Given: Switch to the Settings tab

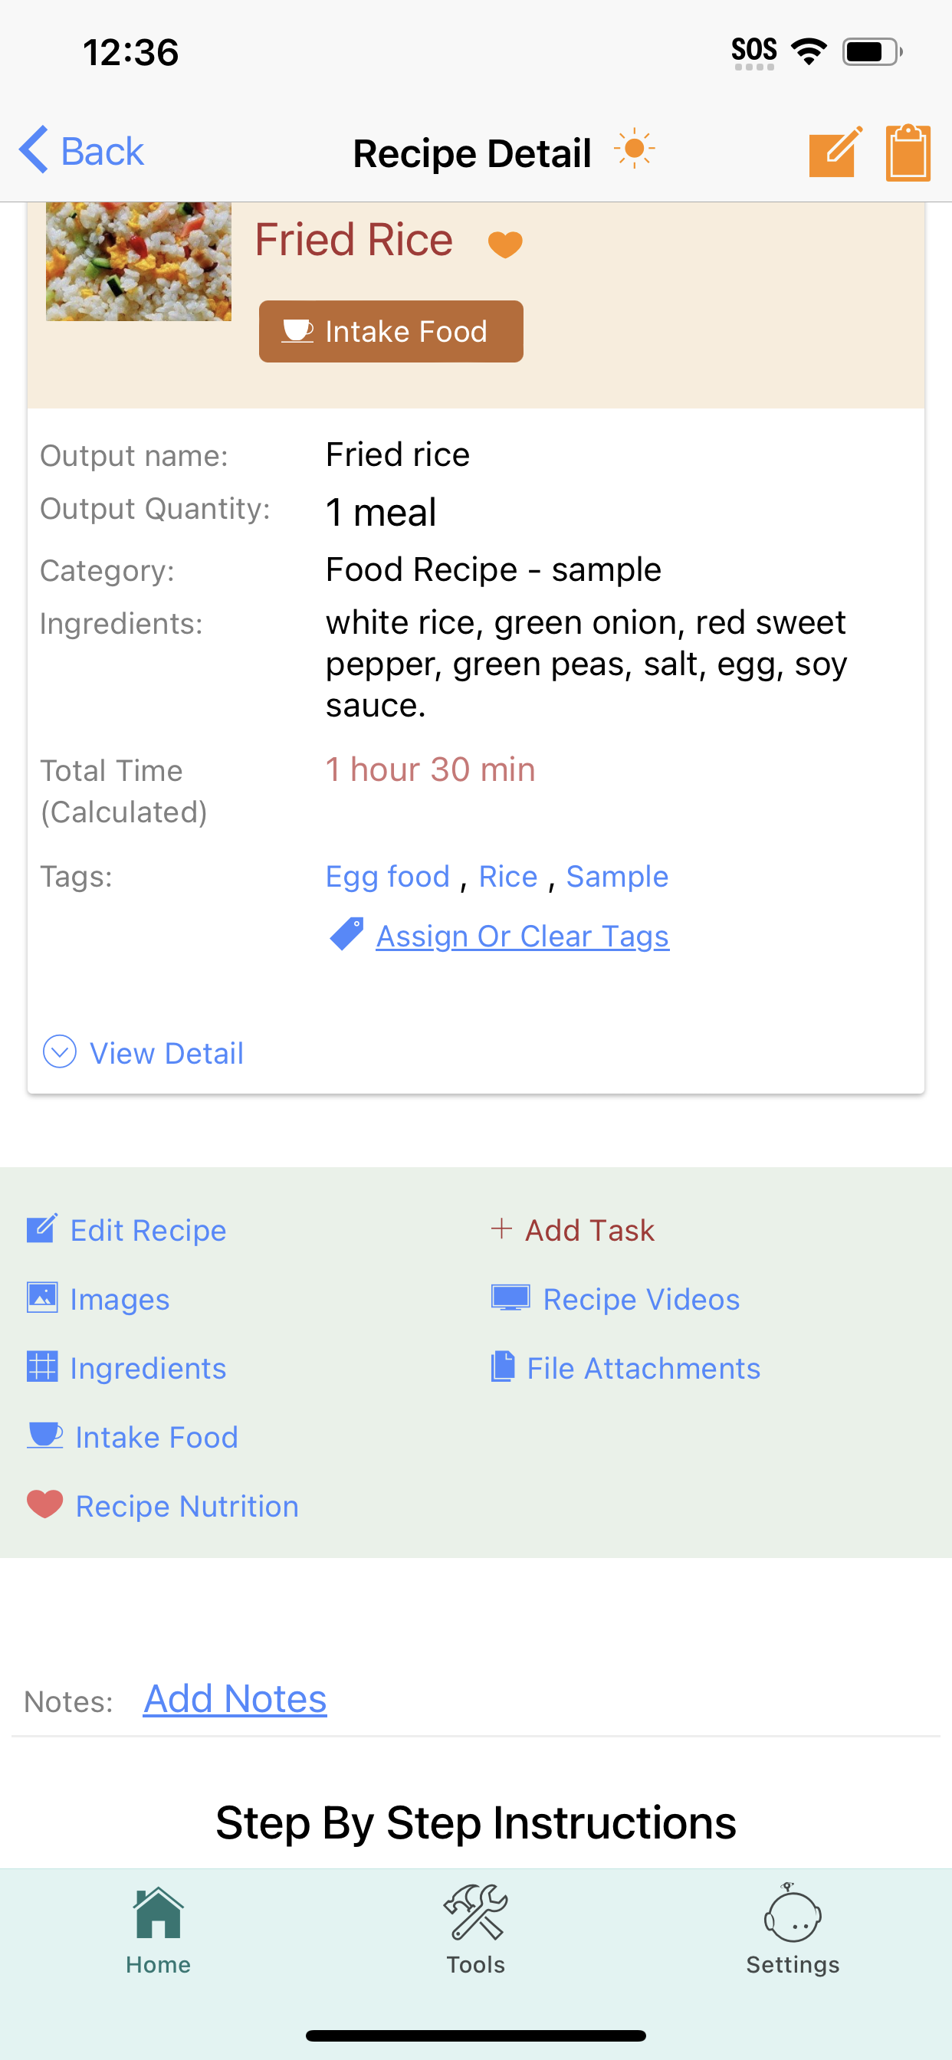Looking at the screenshot, I should (793, 1929).
